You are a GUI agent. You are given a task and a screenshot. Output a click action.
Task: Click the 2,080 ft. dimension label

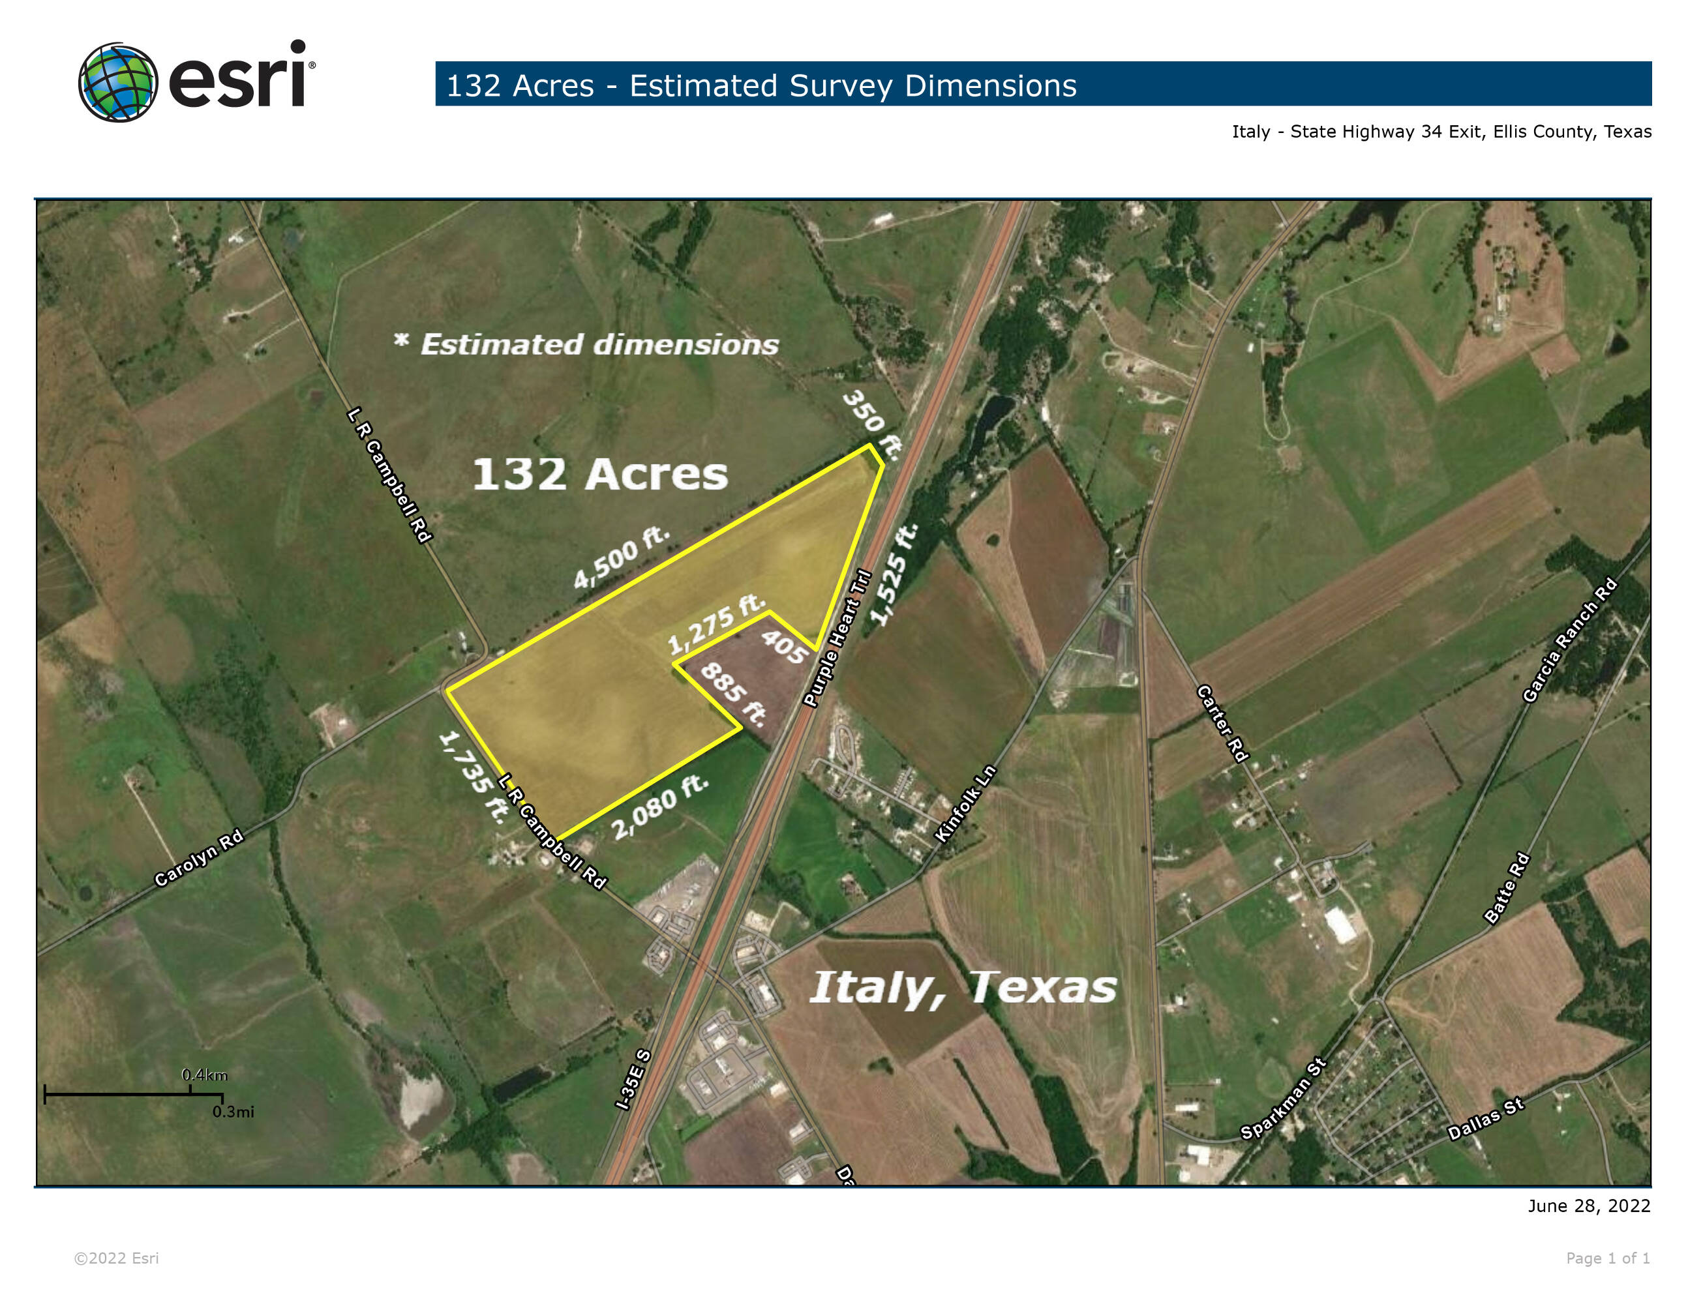coord(659,807)
